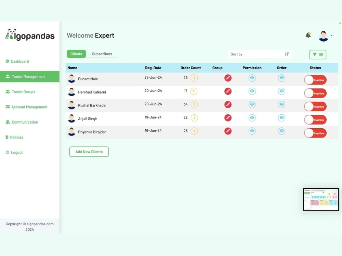Click the user profile avatar in header
The image size is (342, 256).
pos(323,36)
